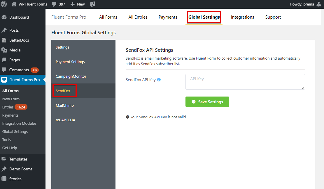Open the Yoast SEO icon in admin bar
The height and width of the screenshot is (189, 324).
coord(93,4)
